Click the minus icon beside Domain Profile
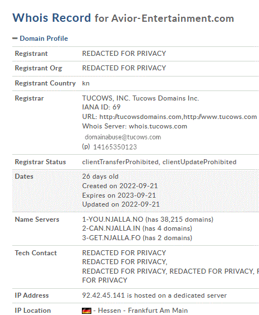Screen dimensions: 259x315 (15, 39)
